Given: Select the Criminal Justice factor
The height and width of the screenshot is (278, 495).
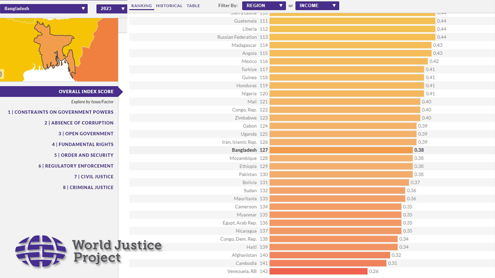Looking at the screenshot, I should click(x=88, y=187).
